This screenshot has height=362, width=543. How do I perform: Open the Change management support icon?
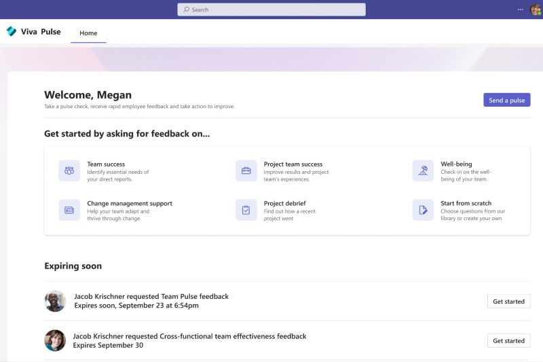[69, 210]
